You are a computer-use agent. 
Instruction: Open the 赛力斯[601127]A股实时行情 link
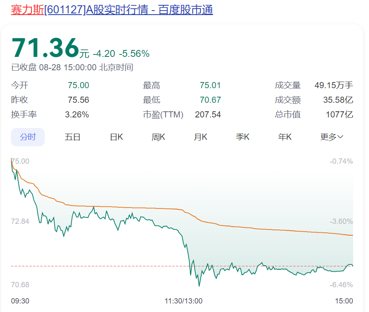[112, 10]
